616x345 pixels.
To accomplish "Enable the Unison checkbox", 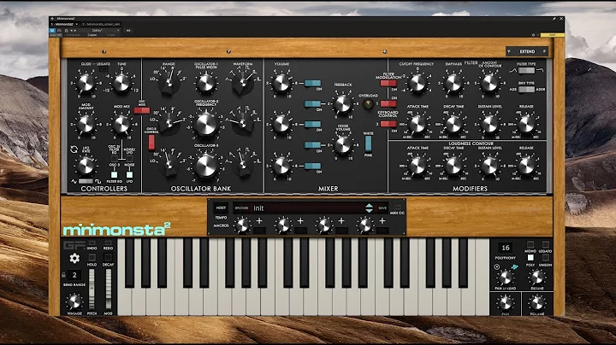I will [x=545, y=258].
